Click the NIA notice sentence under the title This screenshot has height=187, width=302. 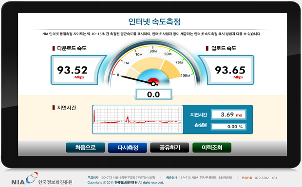(x=152, y=34)
